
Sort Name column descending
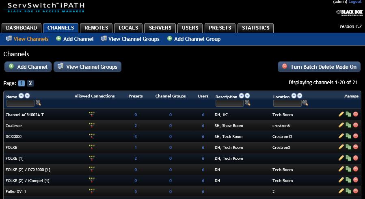[x=27, y=95]
